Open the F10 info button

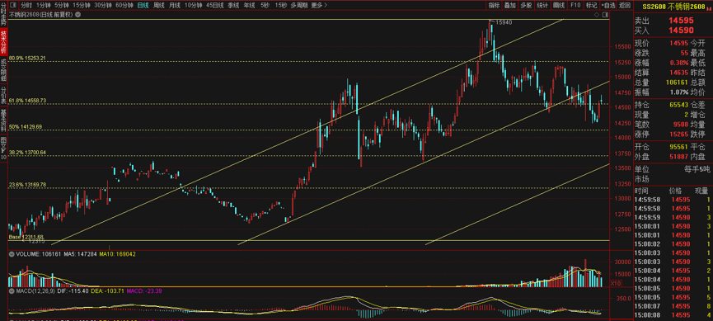[575, 6]
